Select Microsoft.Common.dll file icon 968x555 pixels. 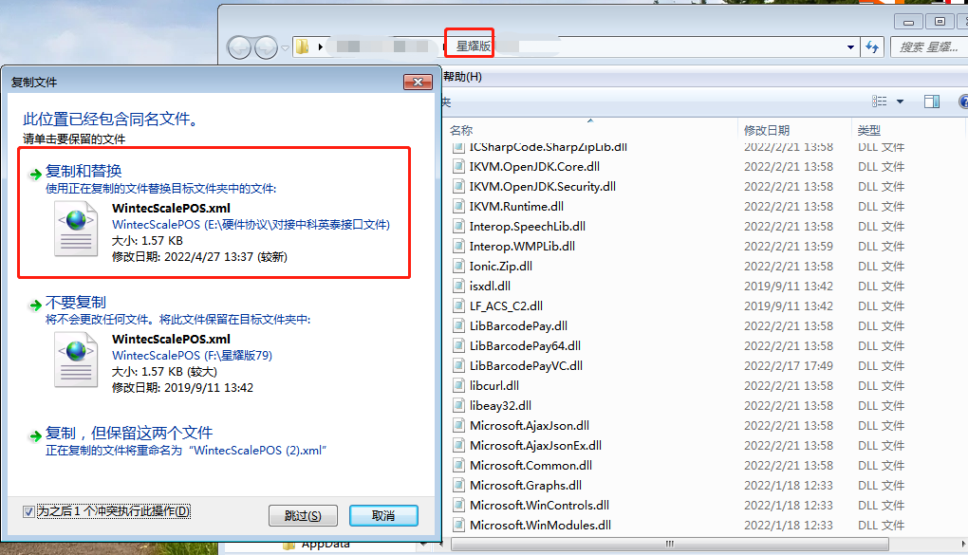click(x=458, y=466)
